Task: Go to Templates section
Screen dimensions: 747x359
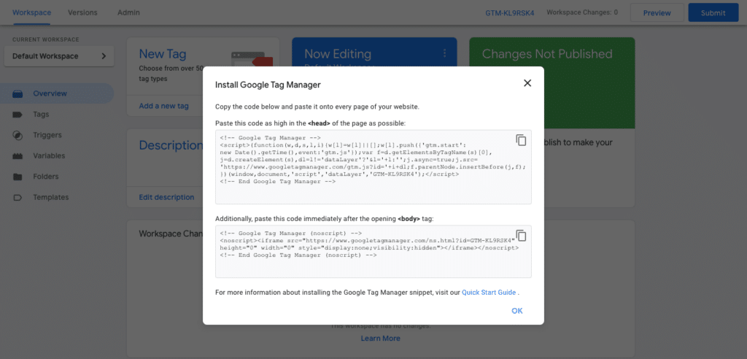Action: (51, 198)
